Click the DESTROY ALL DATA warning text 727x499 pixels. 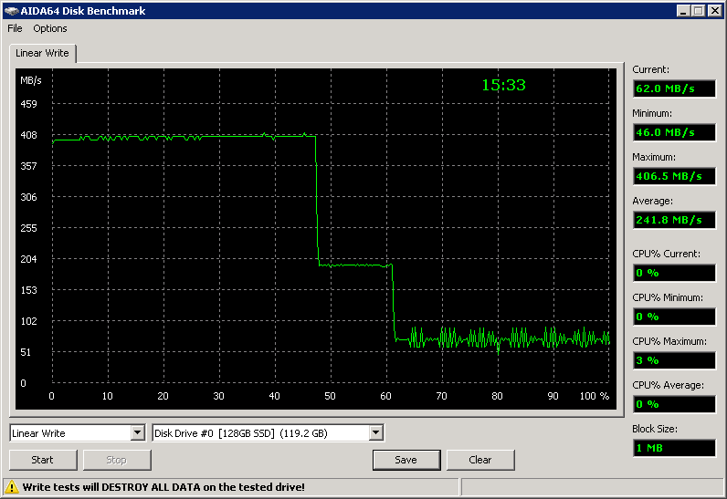pos(163,487)
